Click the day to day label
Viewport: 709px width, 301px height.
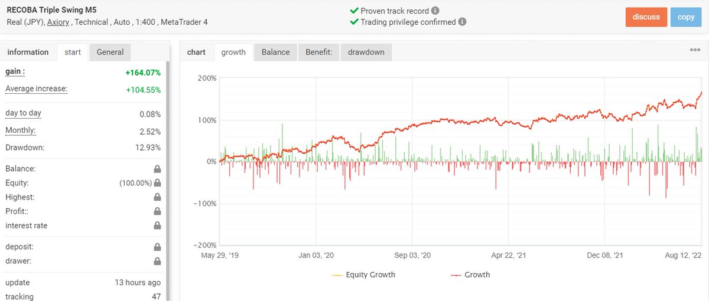(x=23, y=113)
